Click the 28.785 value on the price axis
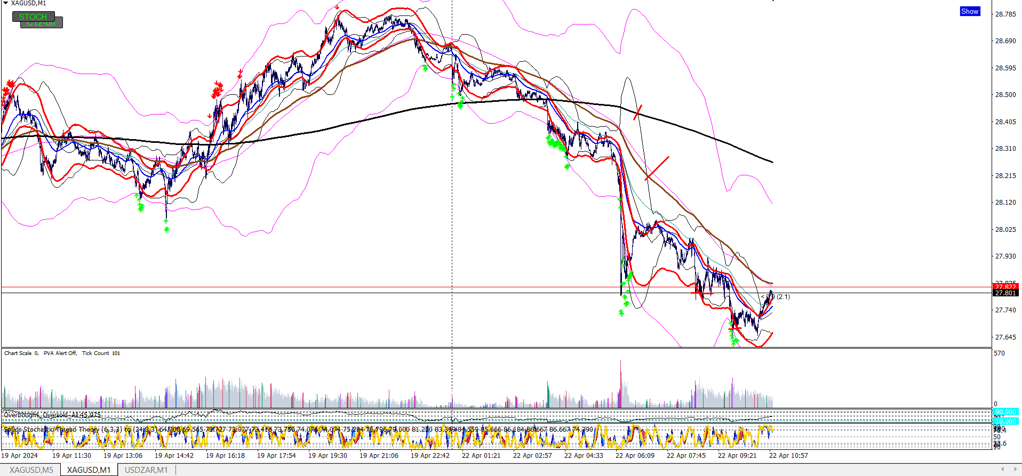The height and width of the screenshot is (476, 1022). 1005,14
